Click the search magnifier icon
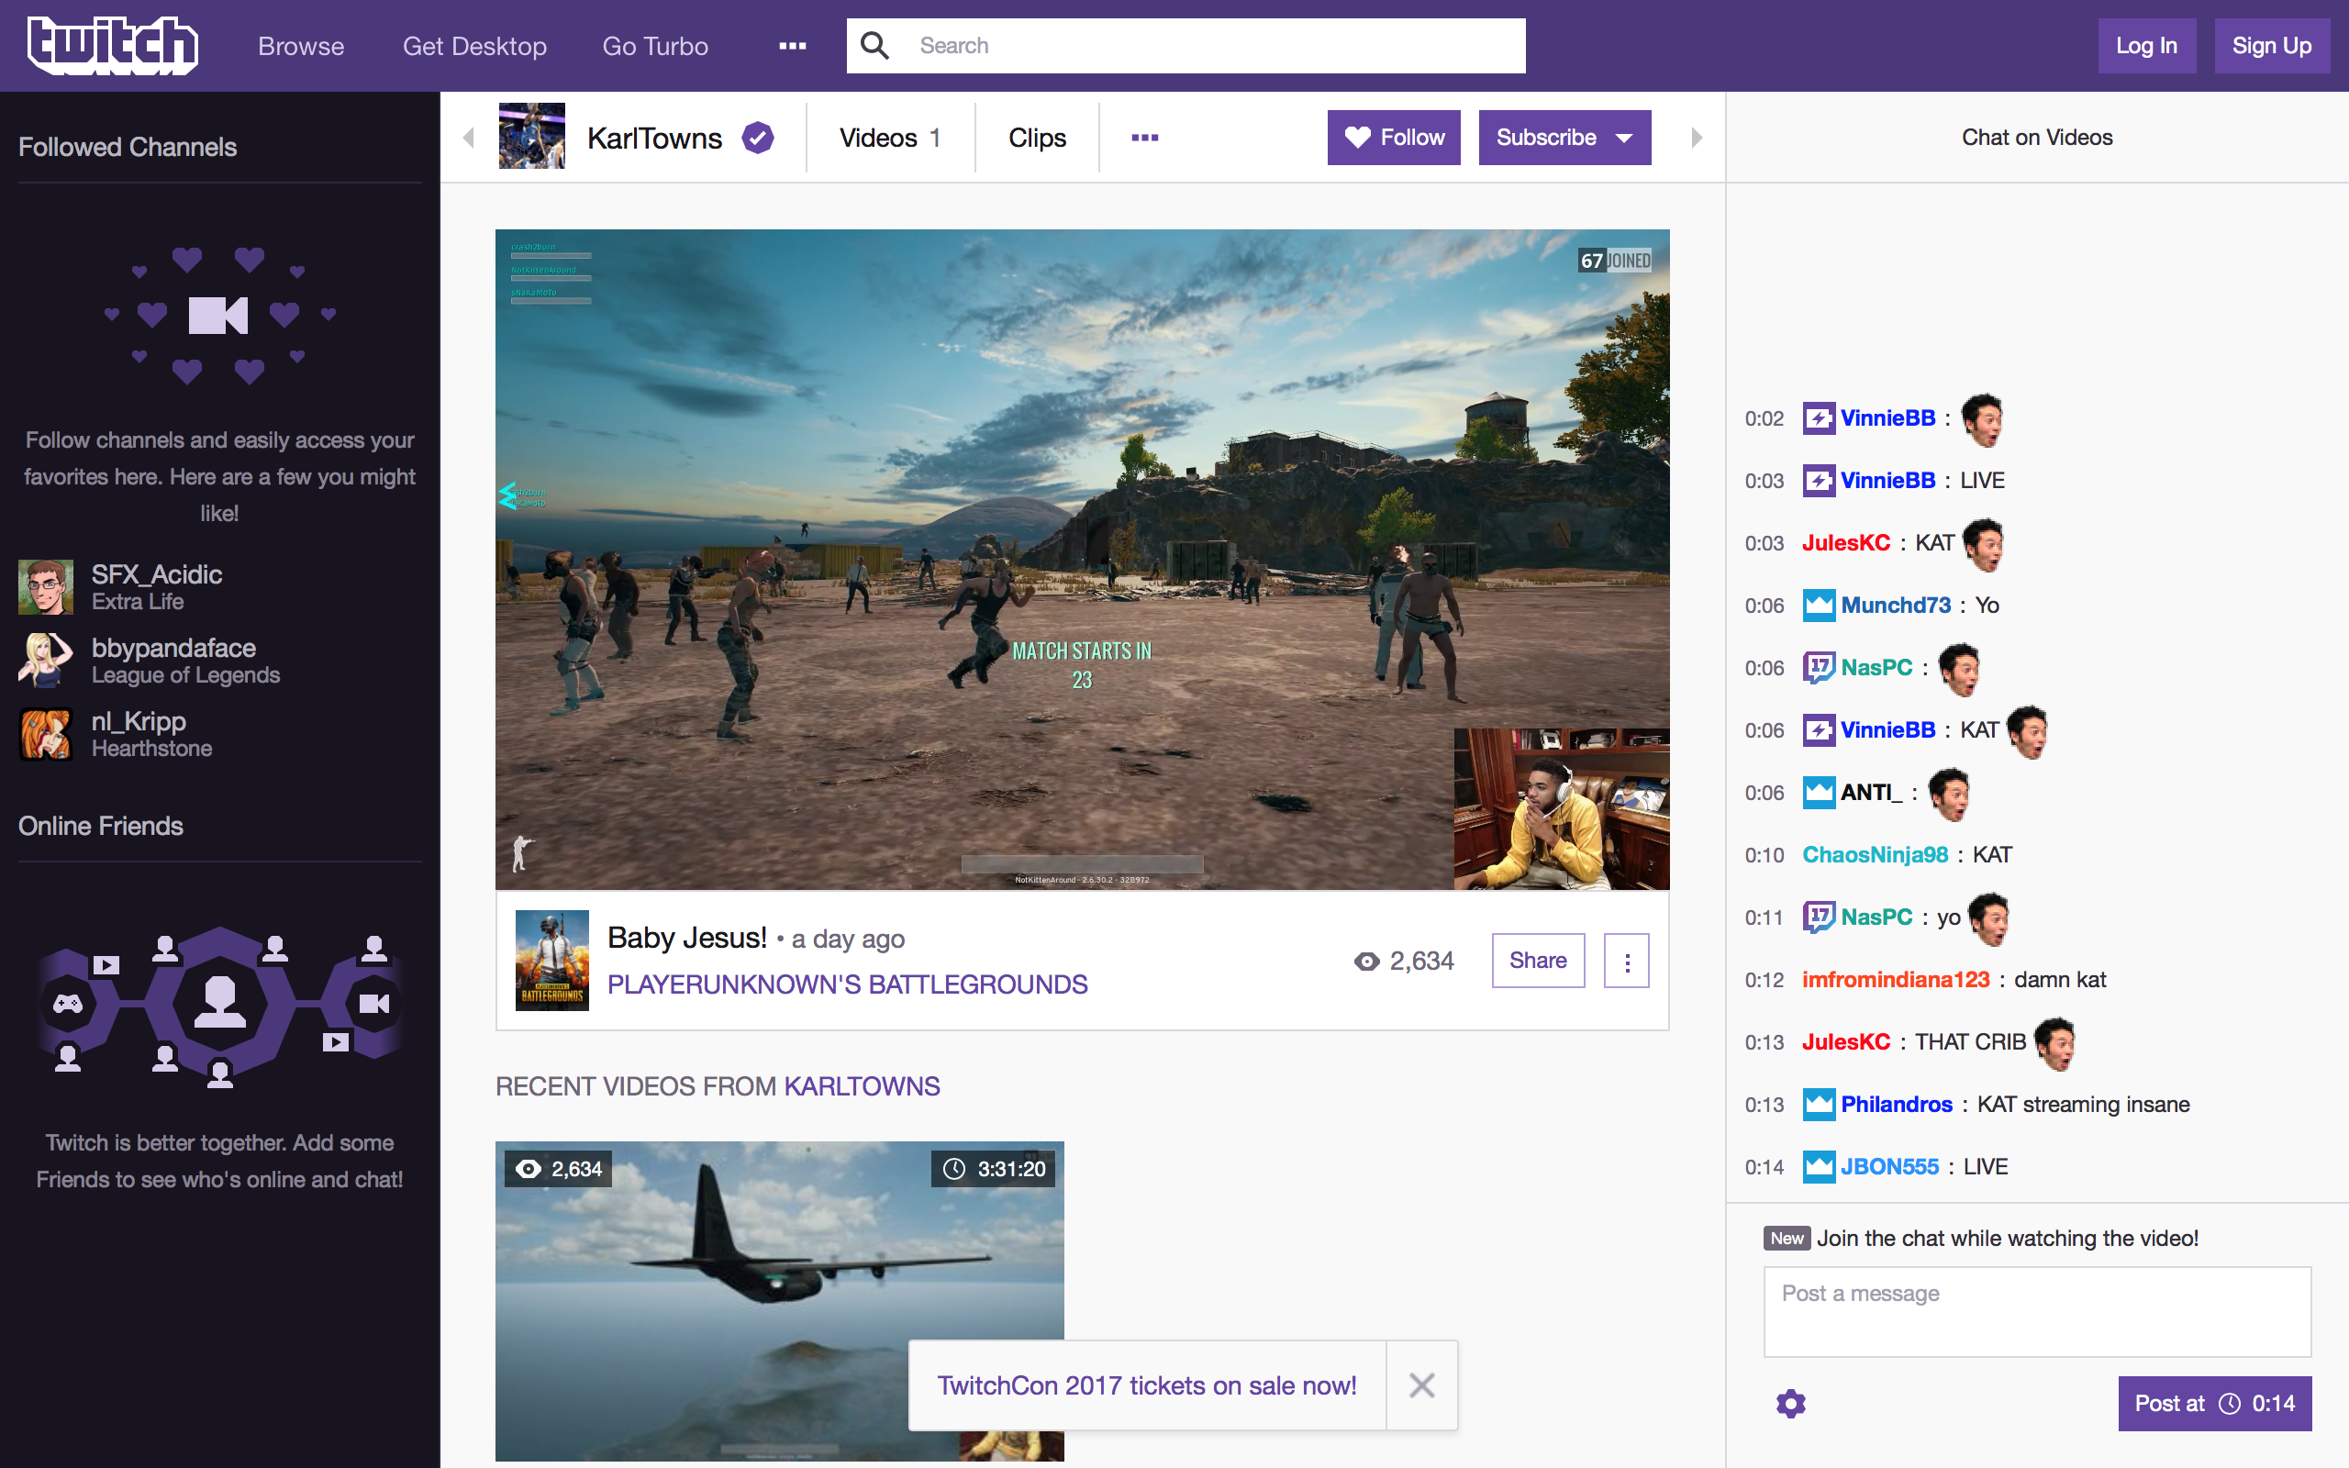 coord(874,46)
